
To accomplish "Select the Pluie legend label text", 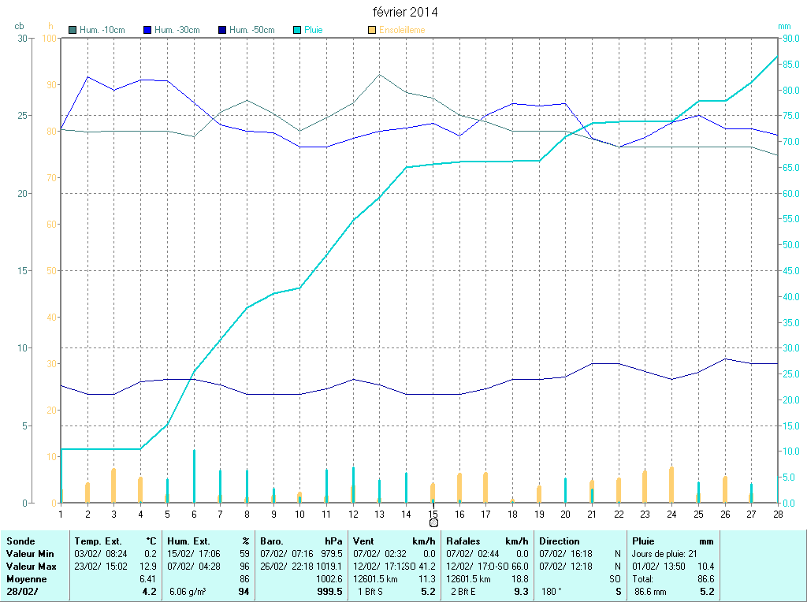I will point(314,30).
